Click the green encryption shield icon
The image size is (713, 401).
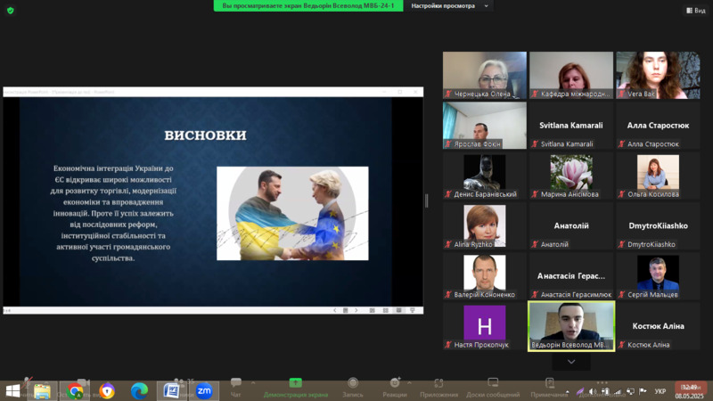pos(11,10)
